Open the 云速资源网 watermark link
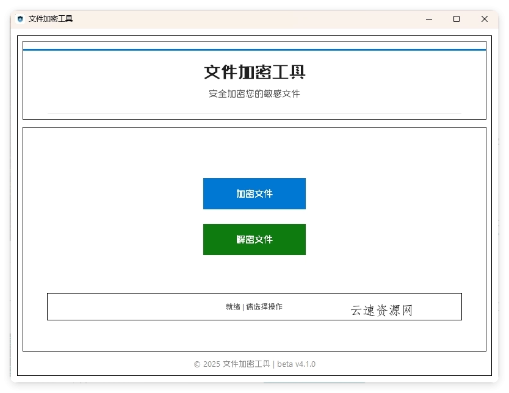 (380, 309)
